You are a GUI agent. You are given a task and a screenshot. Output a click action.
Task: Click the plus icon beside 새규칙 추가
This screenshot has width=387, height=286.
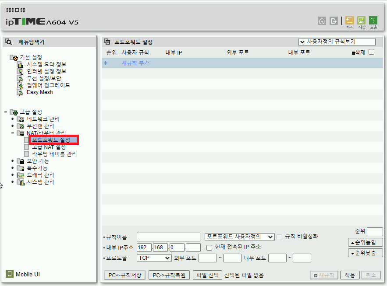point(106,63)
